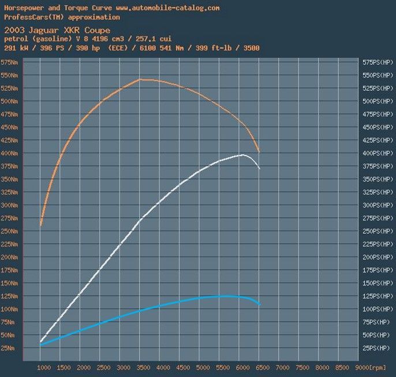This screenshot has height=377, width=396.
Task: Click the 300Nm label on left axis
Action: [x=9, y=205]
